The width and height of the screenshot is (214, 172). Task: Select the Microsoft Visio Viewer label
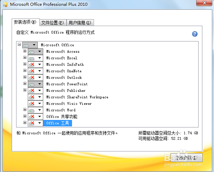click(69, 104)
